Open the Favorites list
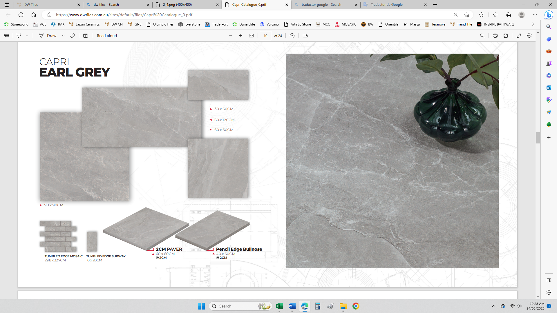Image resolution: width=557 pixels, height=313 pixels. tap(495, 15)
